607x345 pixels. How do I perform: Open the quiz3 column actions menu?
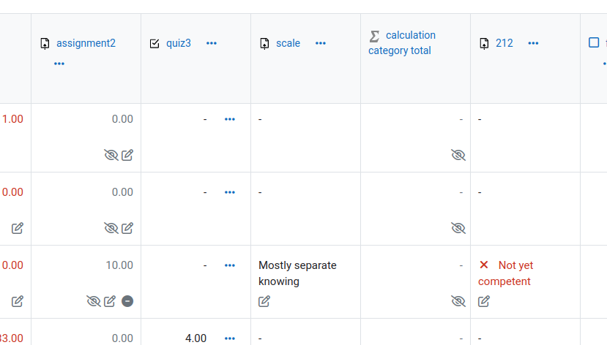point(212,43)
